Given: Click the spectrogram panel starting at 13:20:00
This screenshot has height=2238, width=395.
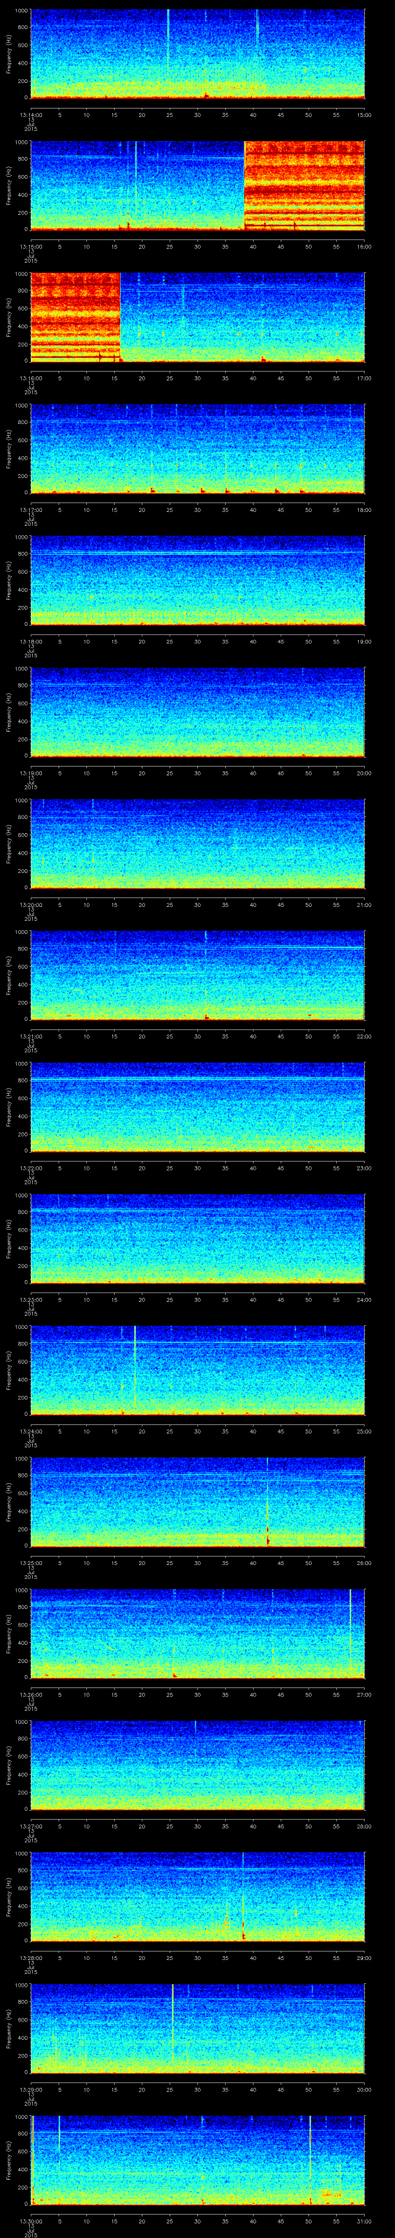Looking at the screenshot, I should (197, 844).
